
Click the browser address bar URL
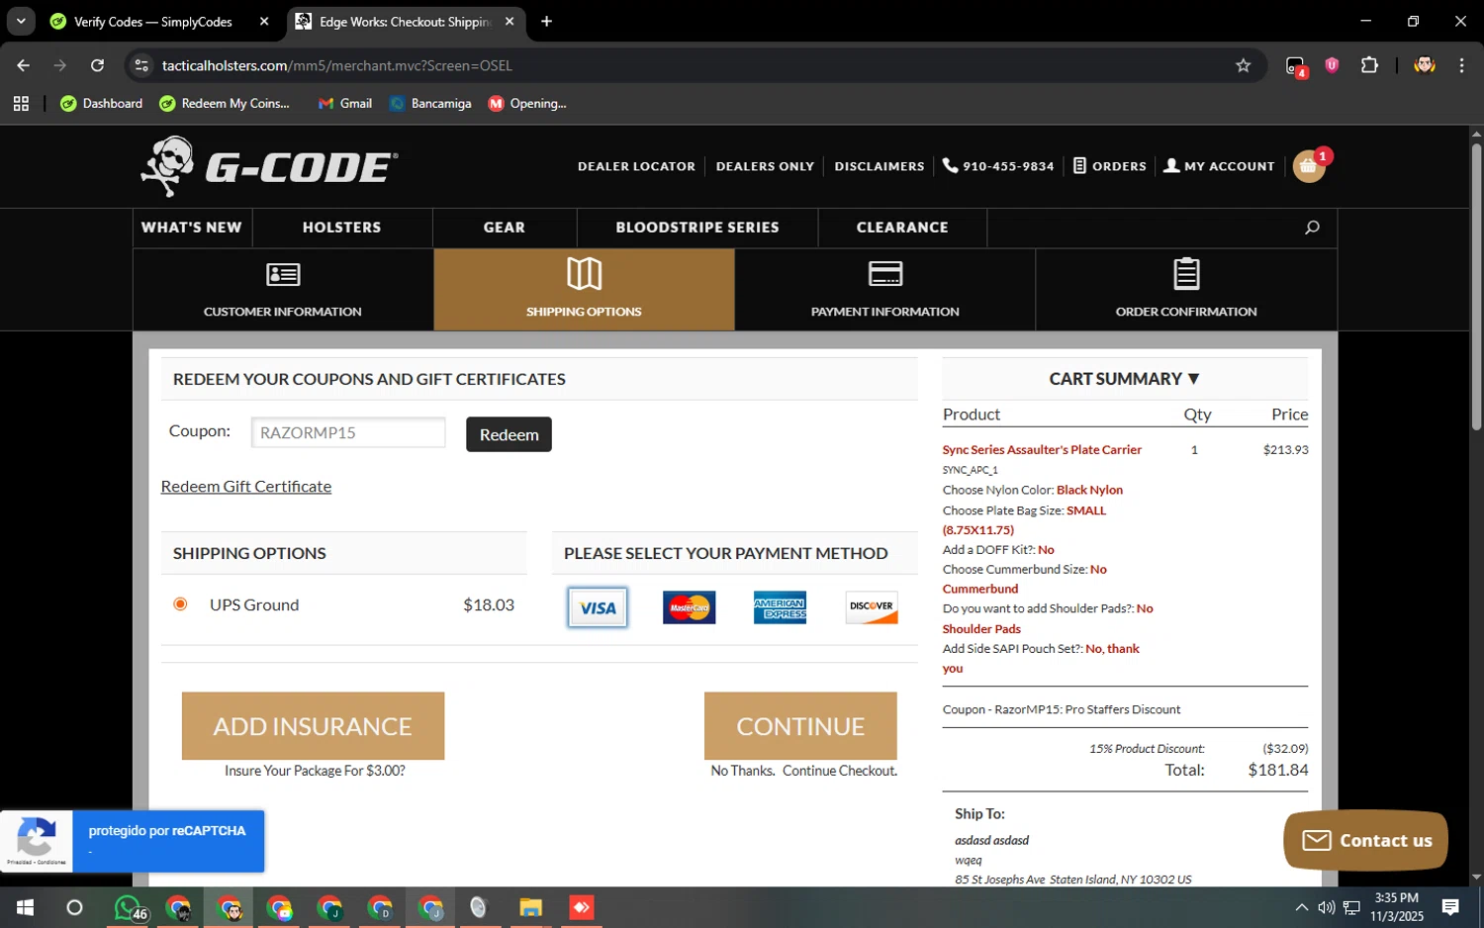(x=337, y=65)
